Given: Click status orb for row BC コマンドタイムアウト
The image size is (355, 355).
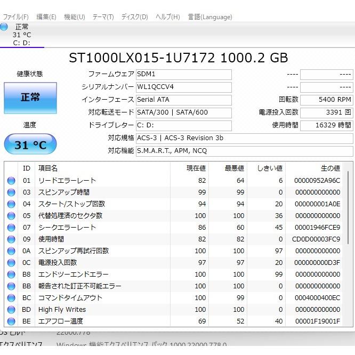Looking at the screenshot, I should point(11,298).
